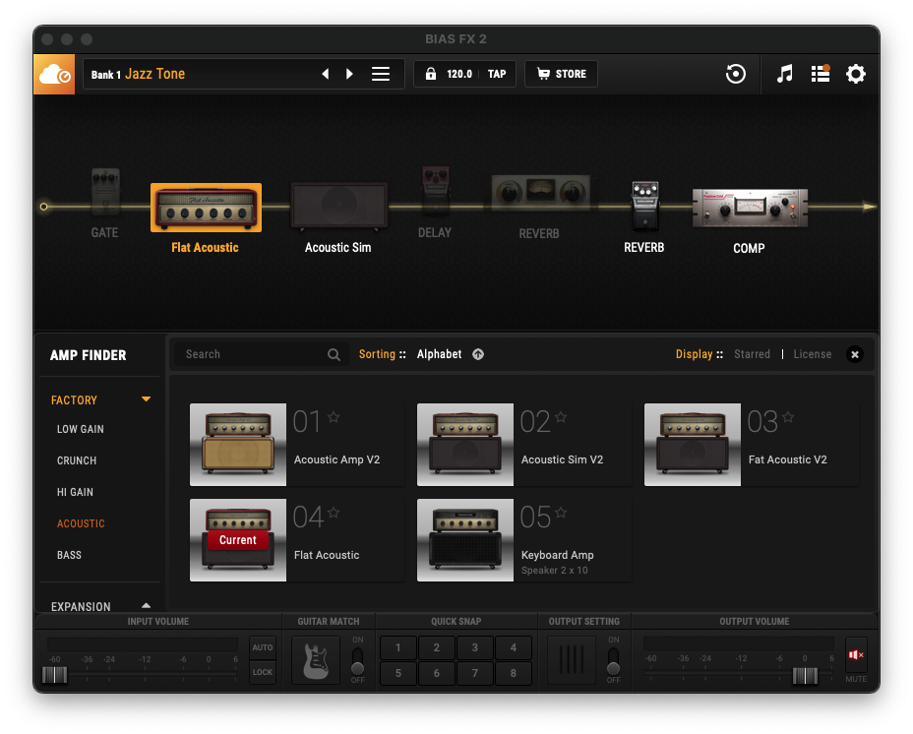Select Quick Snap slot 8
Image resolution: width=913 pixels, height=734 pixels.
[514, 673]
